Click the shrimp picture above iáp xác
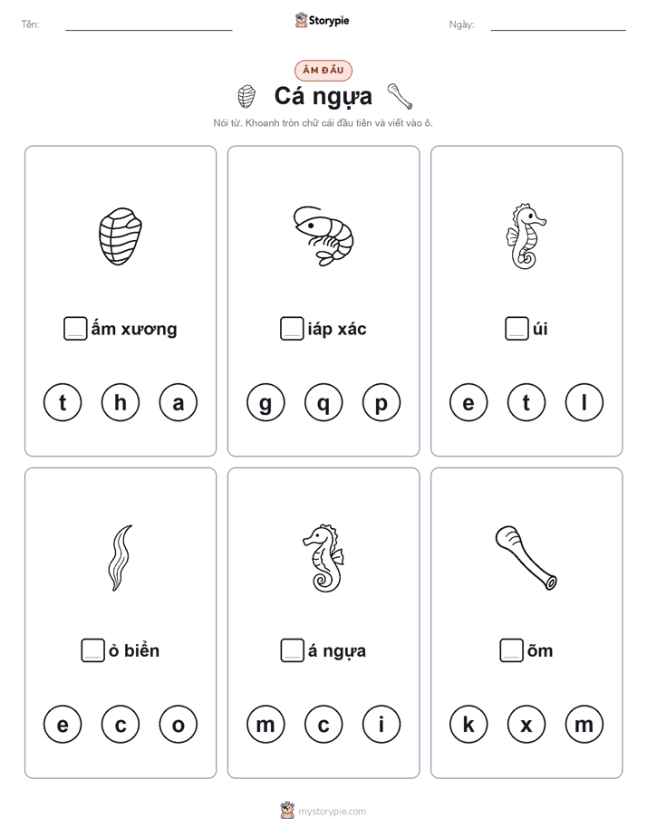The height and width of the screenshot is (837, 647). (323, 236)
